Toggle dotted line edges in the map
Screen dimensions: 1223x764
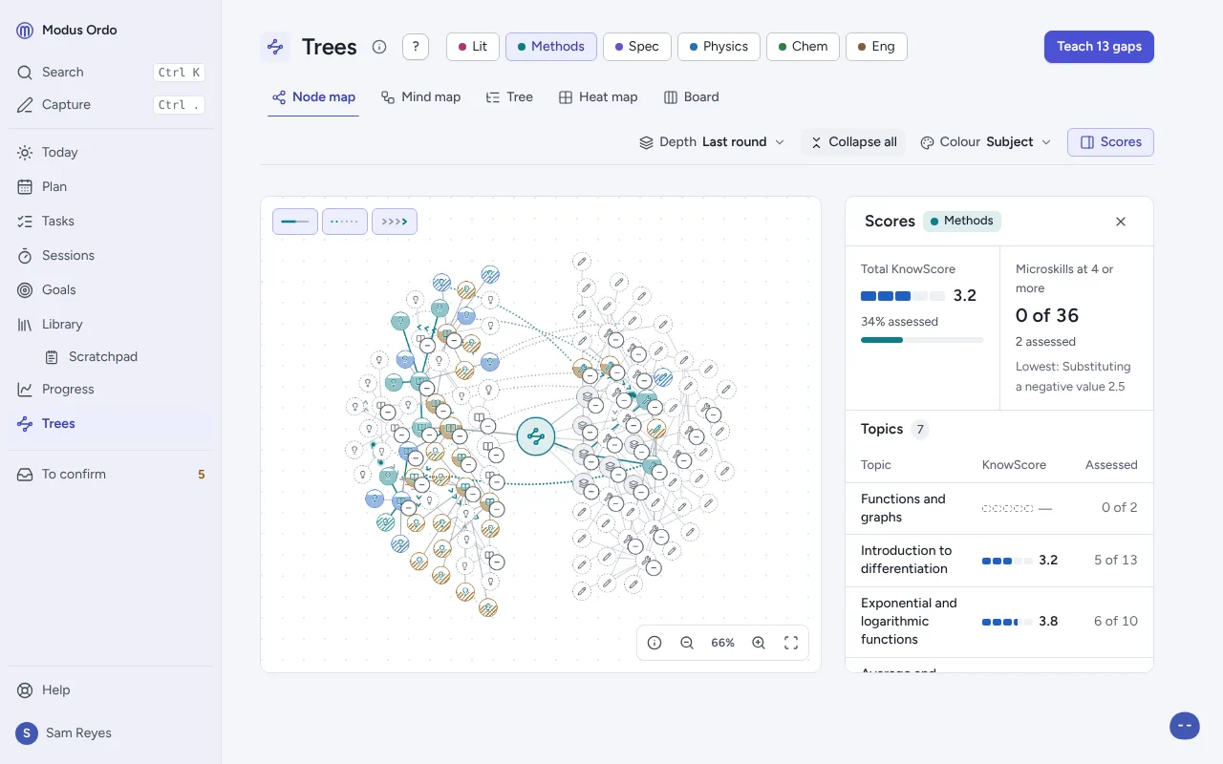345,222
